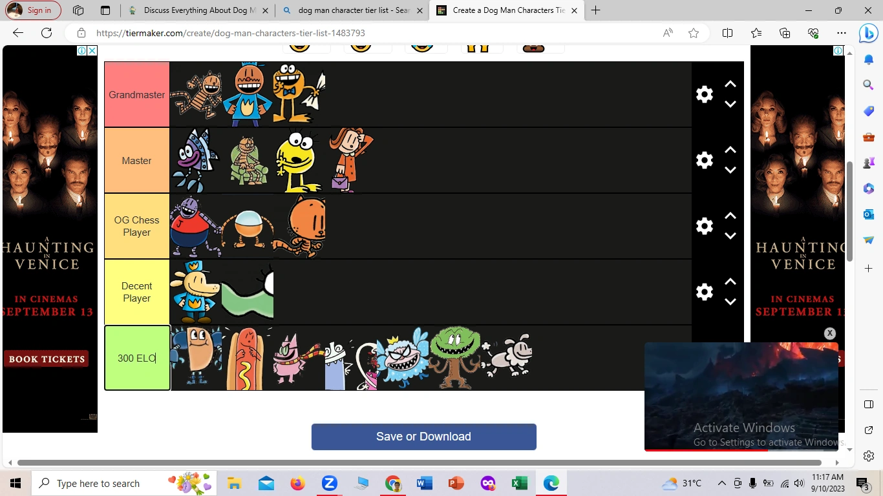Launch Firefox from the taskbar
This screenshot has height=496, width=883.
(297, 483)
